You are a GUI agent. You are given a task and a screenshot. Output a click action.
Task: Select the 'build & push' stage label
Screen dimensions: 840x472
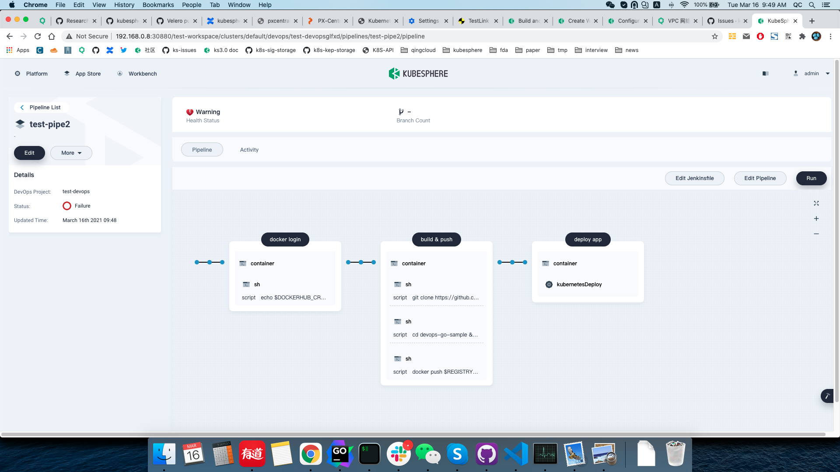tap(437, 239)
